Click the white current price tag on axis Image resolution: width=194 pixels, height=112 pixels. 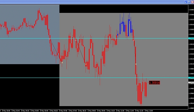tap(191, 83)
